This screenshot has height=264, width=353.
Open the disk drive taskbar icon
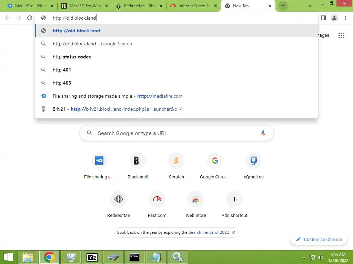113,257
